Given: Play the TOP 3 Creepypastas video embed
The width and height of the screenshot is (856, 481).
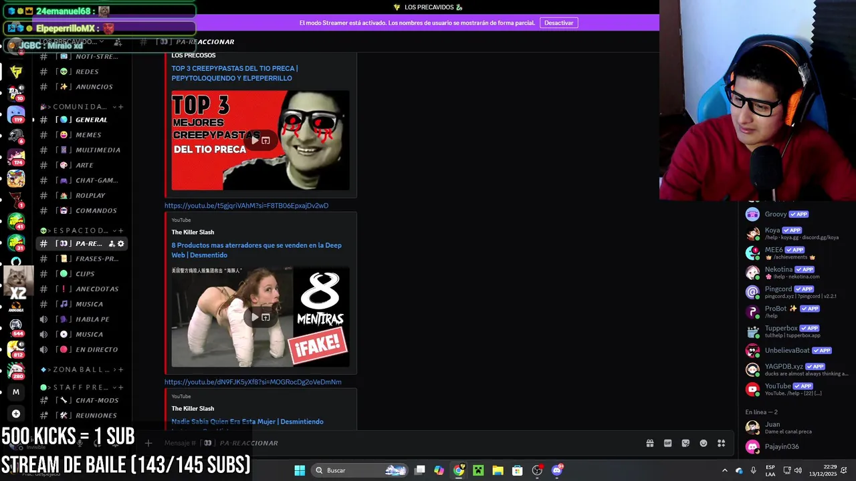Looking at the screenshot, I should click(x=255, y=140).
